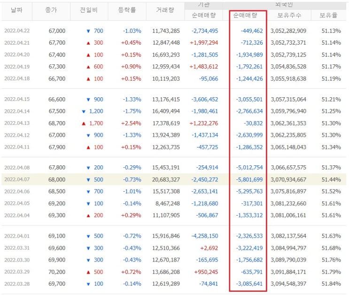The image size is (349, 295).
Task: Click closing price 66,600
Action: [57, 99]
